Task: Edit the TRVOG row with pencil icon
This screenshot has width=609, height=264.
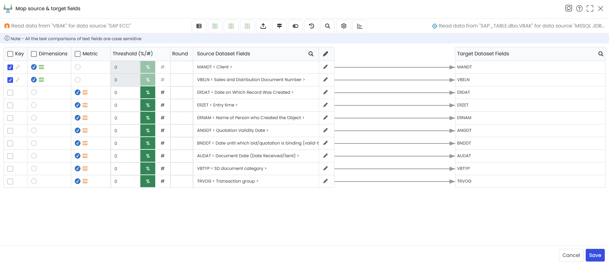Action: tap(325, 181)
